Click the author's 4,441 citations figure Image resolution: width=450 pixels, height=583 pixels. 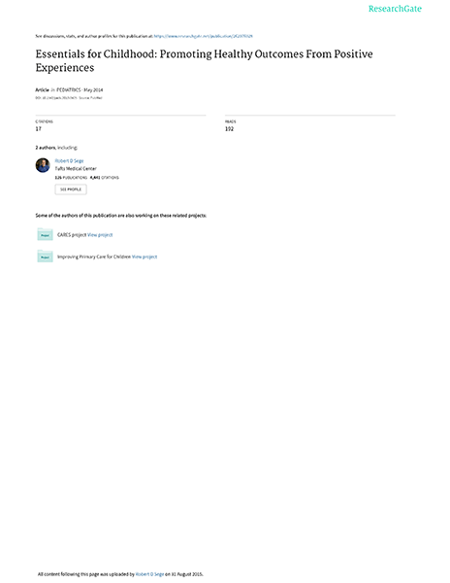104,178
